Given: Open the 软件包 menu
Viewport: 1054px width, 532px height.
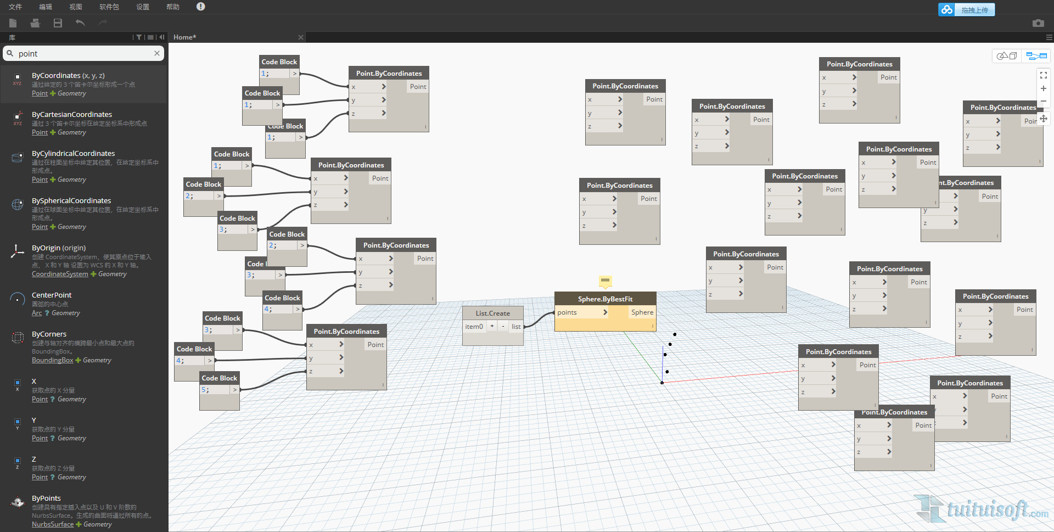Looking at the screenshot, I should click(109, 7).
